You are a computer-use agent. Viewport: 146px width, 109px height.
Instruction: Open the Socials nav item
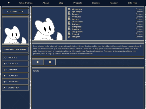coord(96,3)
